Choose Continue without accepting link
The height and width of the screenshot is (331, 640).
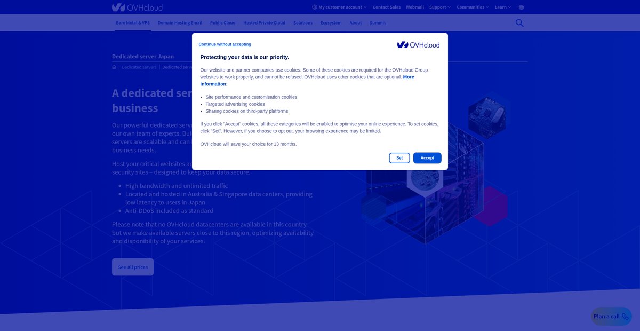[225, 44]
